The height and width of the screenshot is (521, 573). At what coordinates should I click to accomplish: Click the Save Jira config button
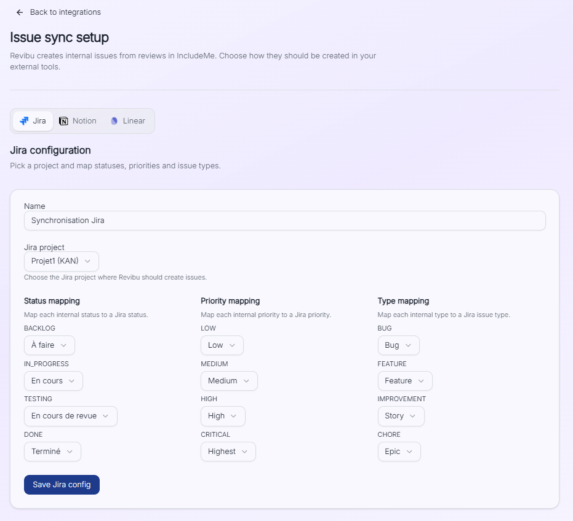tap(62, 484)
